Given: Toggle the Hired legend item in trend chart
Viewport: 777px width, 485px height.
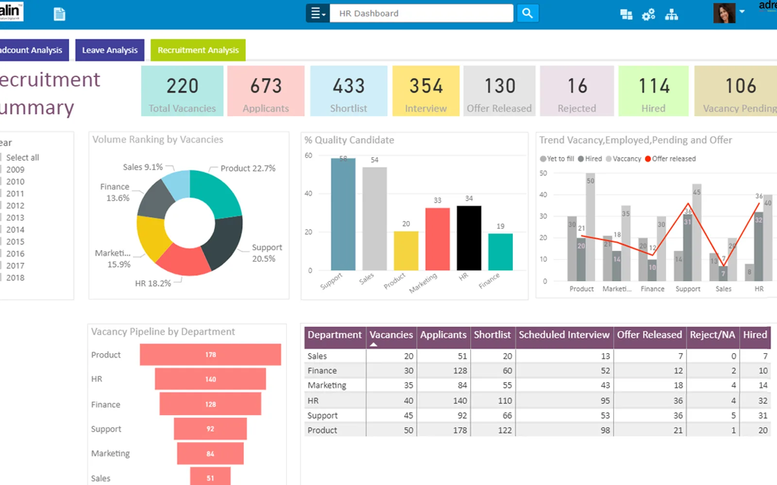Looking at the screenshot, I should pos(590,159).
